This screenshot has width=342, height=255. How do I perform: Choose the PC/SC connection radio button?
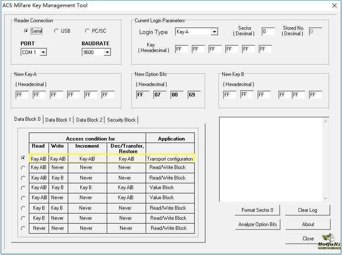coord(87,31)
